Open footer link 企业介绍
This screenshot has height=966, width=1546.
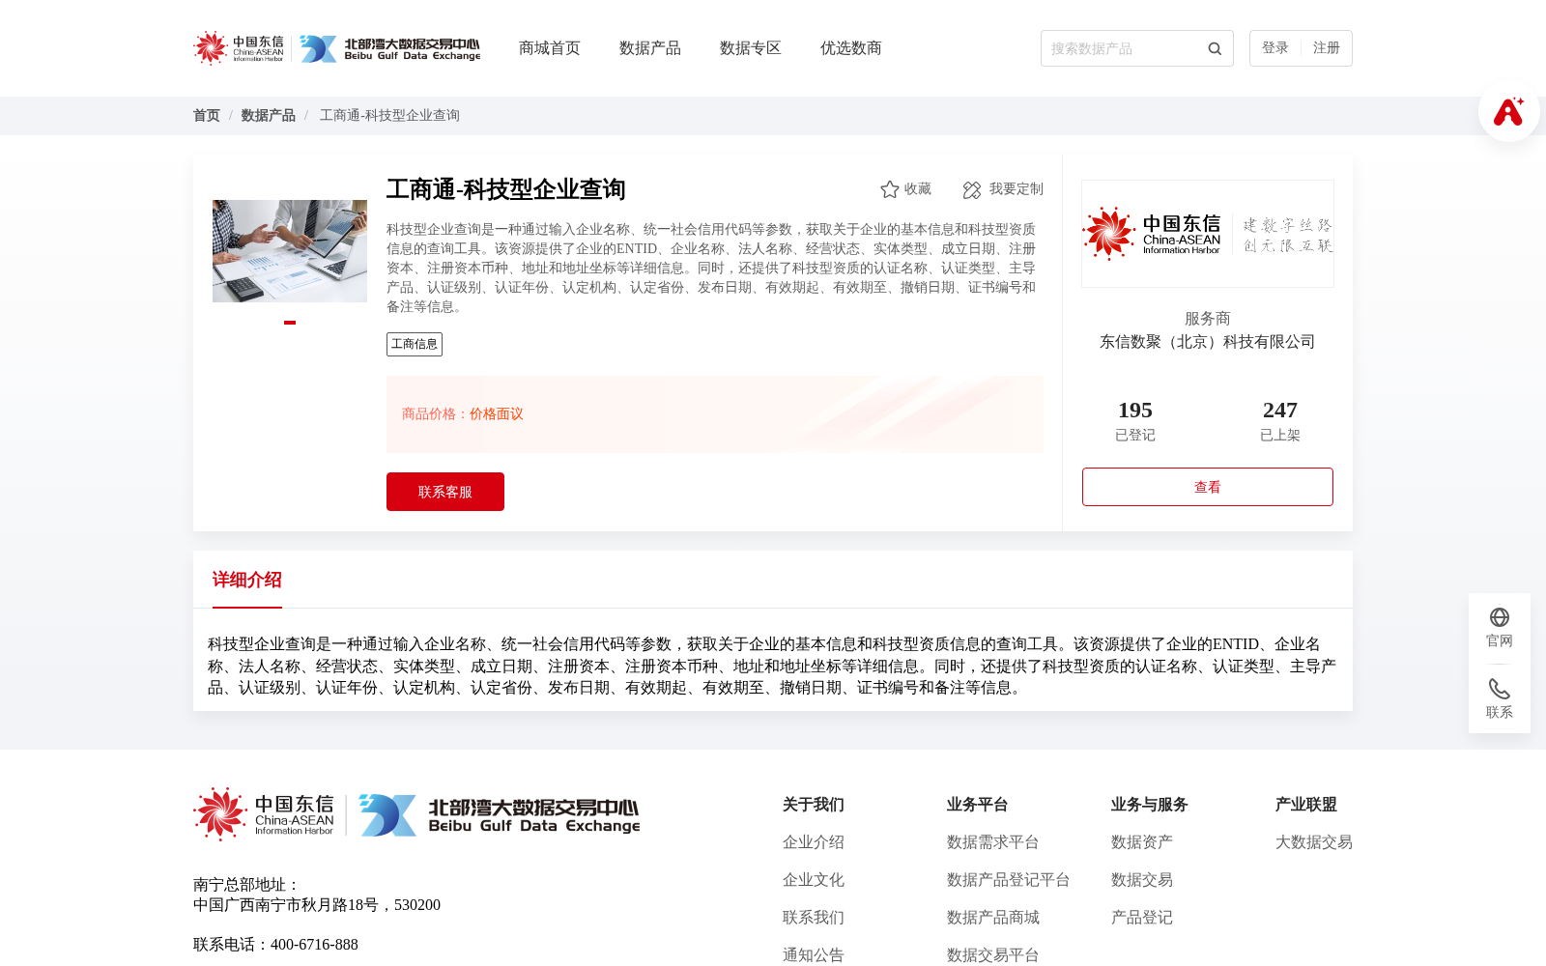click(x=814, y=842)
